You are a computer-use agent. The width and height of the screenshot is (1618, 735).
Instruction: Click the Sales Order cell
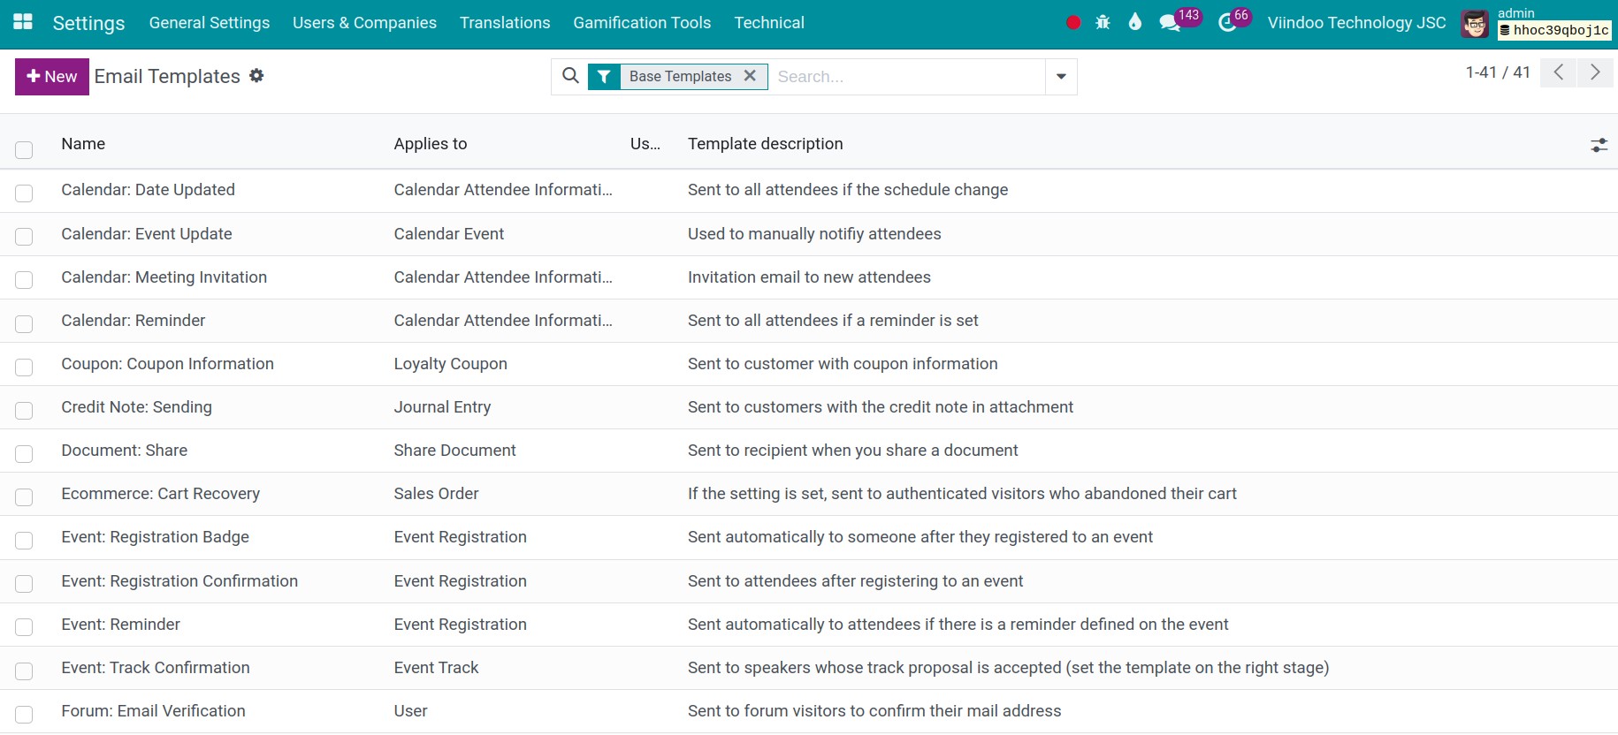click(436, 494)
